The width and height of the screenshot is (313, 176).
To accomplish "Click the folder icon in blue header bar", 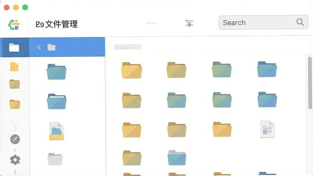I will (51, 47).
